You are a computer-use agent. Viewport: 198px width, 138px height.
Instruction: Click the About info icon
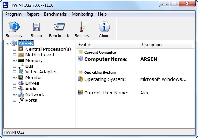(x=104, y=27)
